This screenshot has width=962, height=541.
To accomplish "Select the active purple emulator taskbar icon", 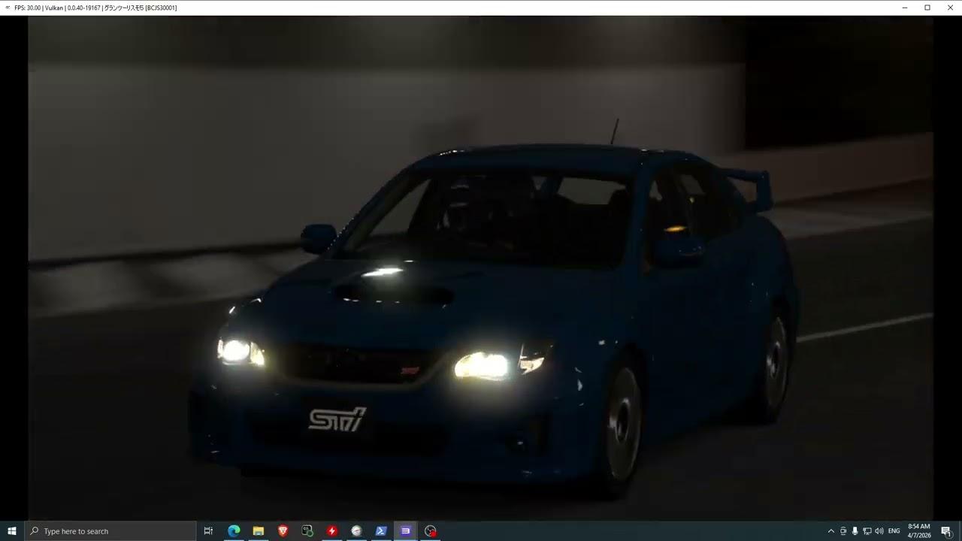I will (406, 531).
